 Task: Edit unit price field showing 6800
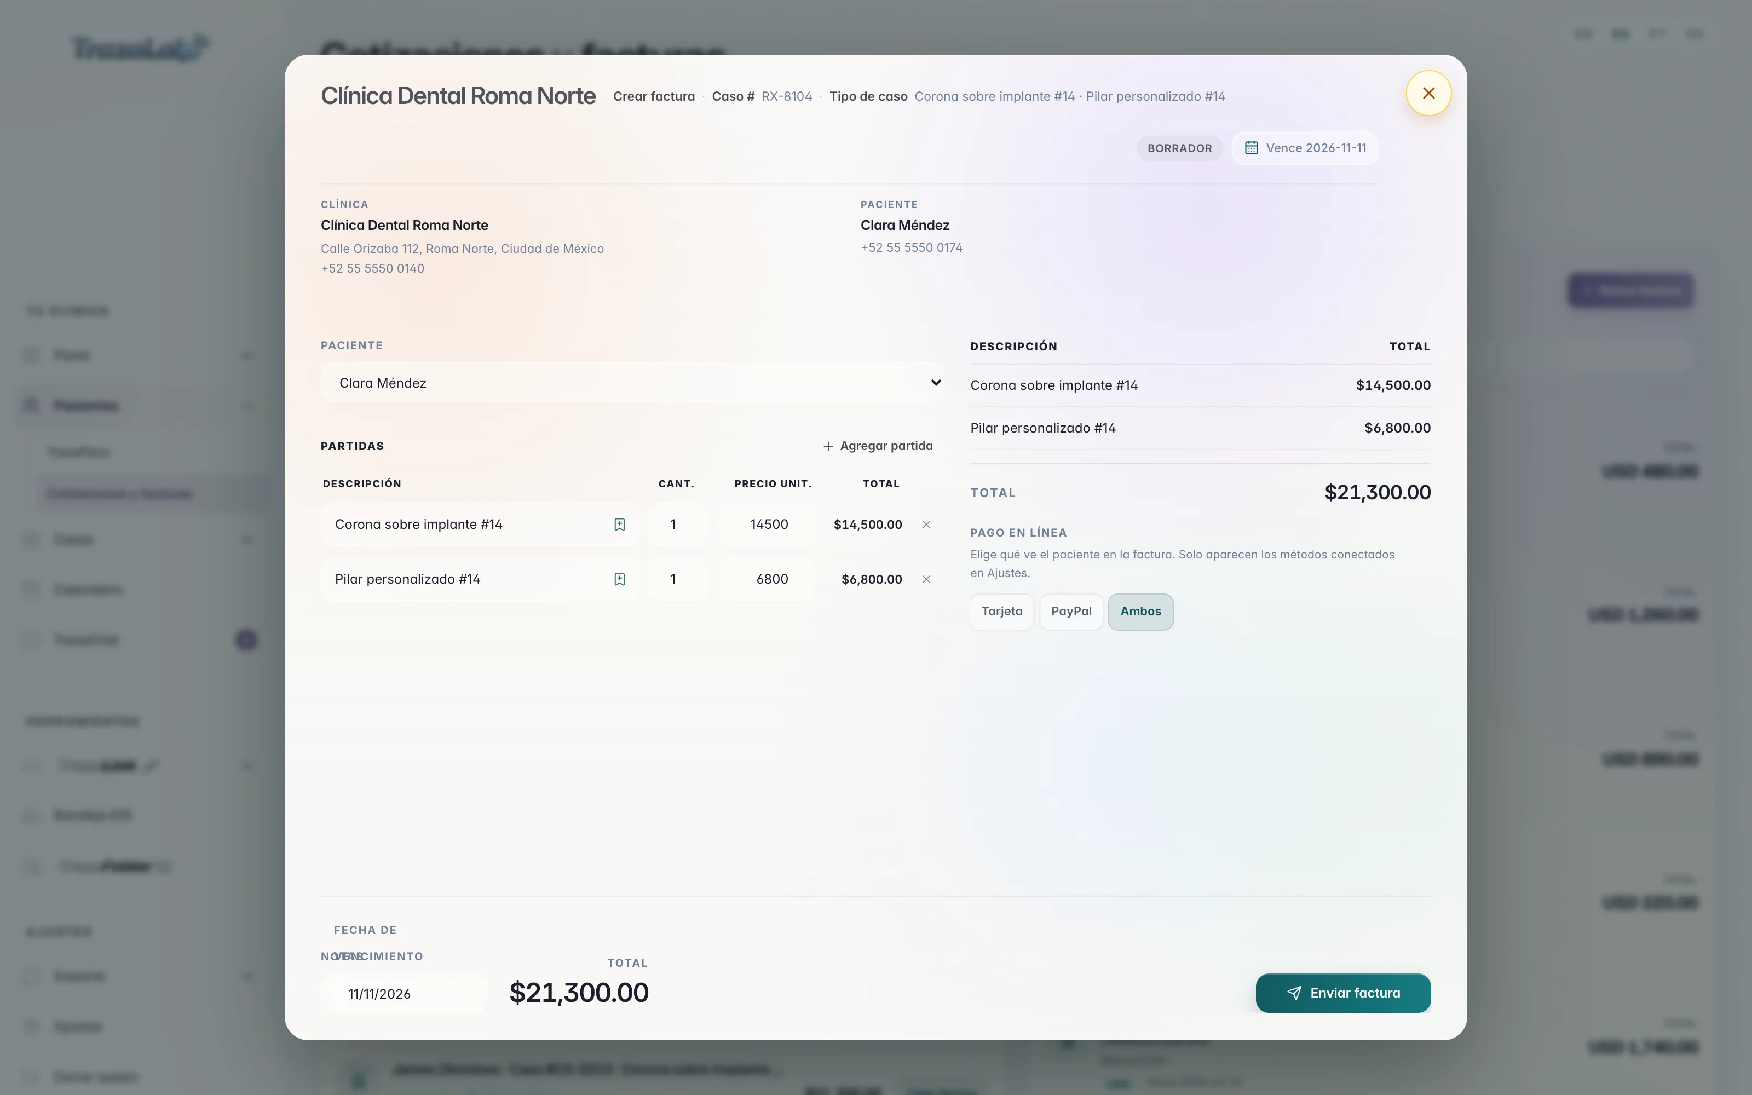tap(766, 579)
